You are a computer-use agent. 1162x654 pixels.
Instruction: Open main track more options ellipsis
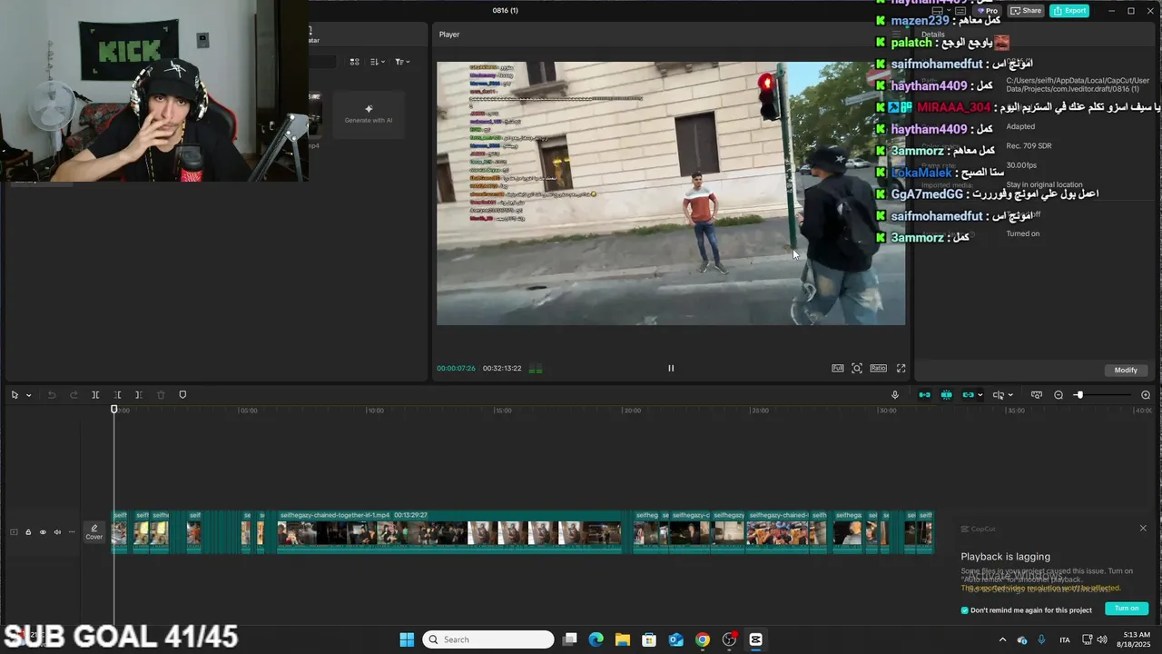point(72,532)
